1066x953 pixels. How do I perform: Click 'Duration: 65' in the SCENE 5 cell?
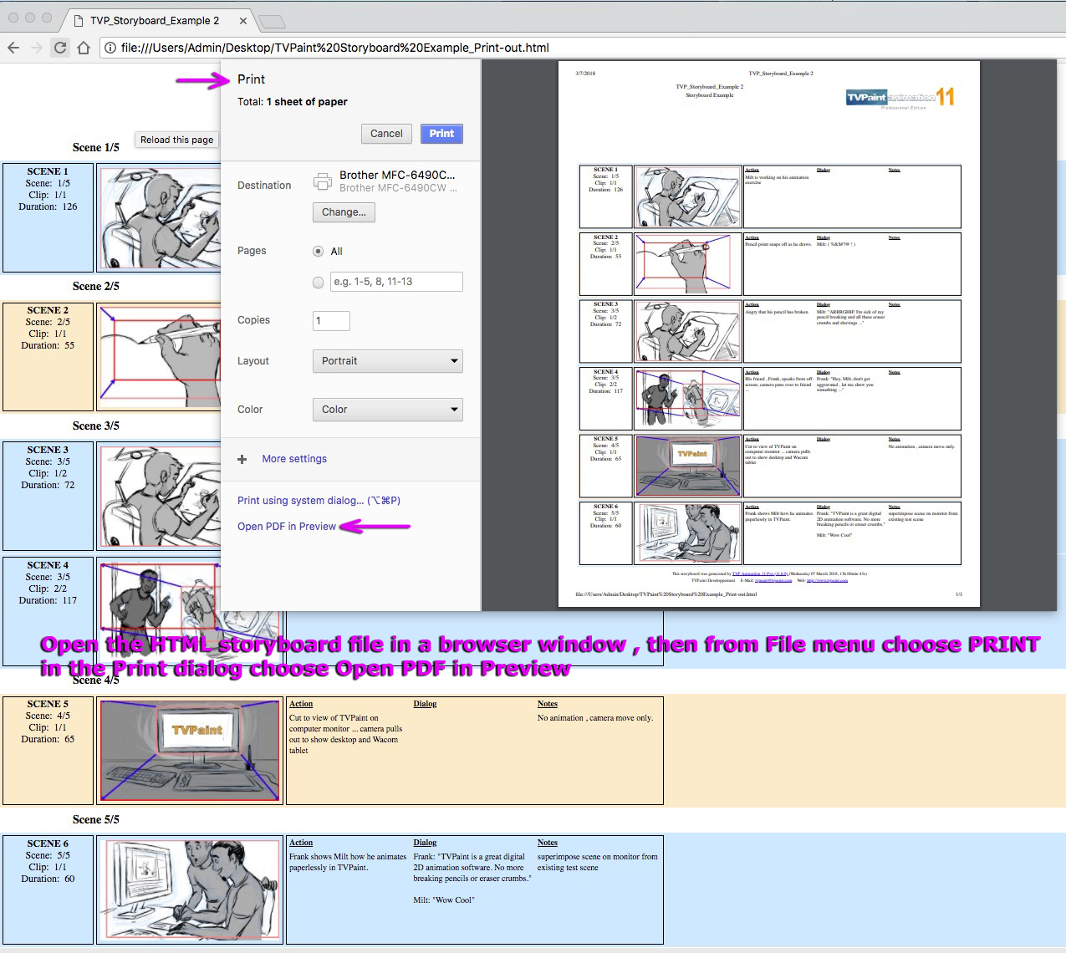[x=48, y=739]
